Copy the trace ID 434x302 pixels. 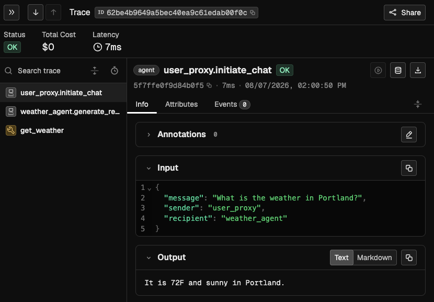tap(253, 13)
